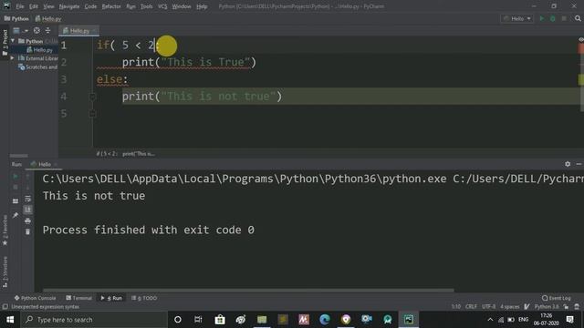Click the collapse all icon in Project panel
The width and height of the screenshot is (584, 328).
pos(47,31)
